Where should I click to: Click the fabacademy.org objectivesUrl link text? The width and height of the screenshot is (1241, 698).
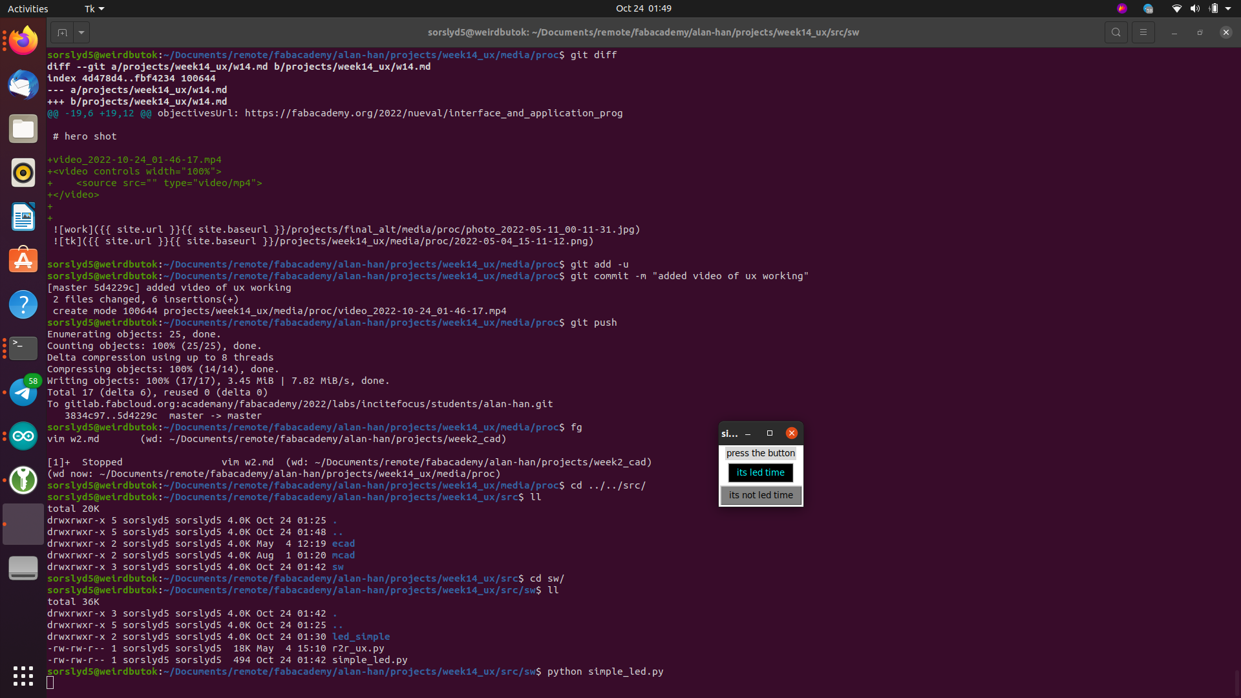pyautogui.click(x=434, y=113)
